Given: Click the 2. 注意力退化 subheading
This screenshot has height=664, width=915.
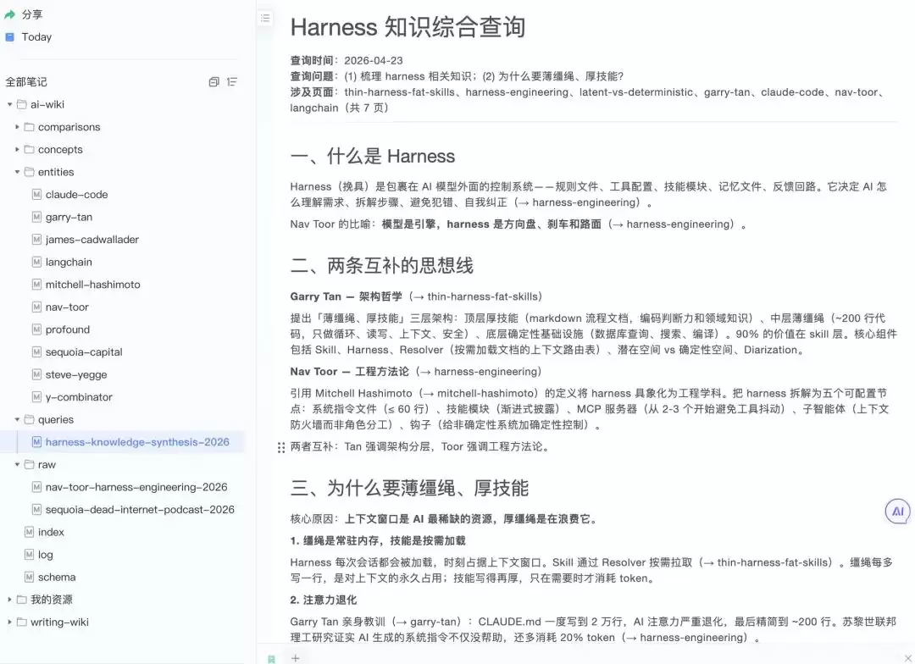Looking at the screenshot, I should [324, 600].
